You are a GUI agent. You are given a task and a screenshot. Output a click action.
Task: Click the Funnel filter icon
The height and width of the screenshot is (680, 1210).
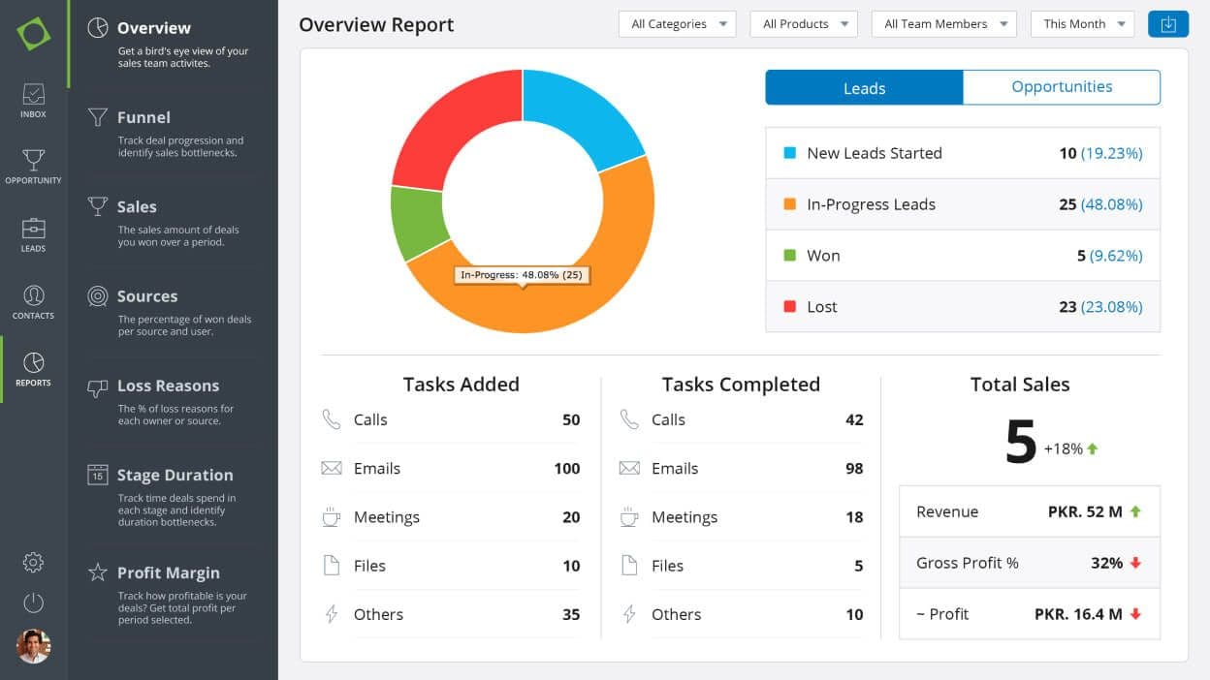pyautogui.click(x=98, y=117)
